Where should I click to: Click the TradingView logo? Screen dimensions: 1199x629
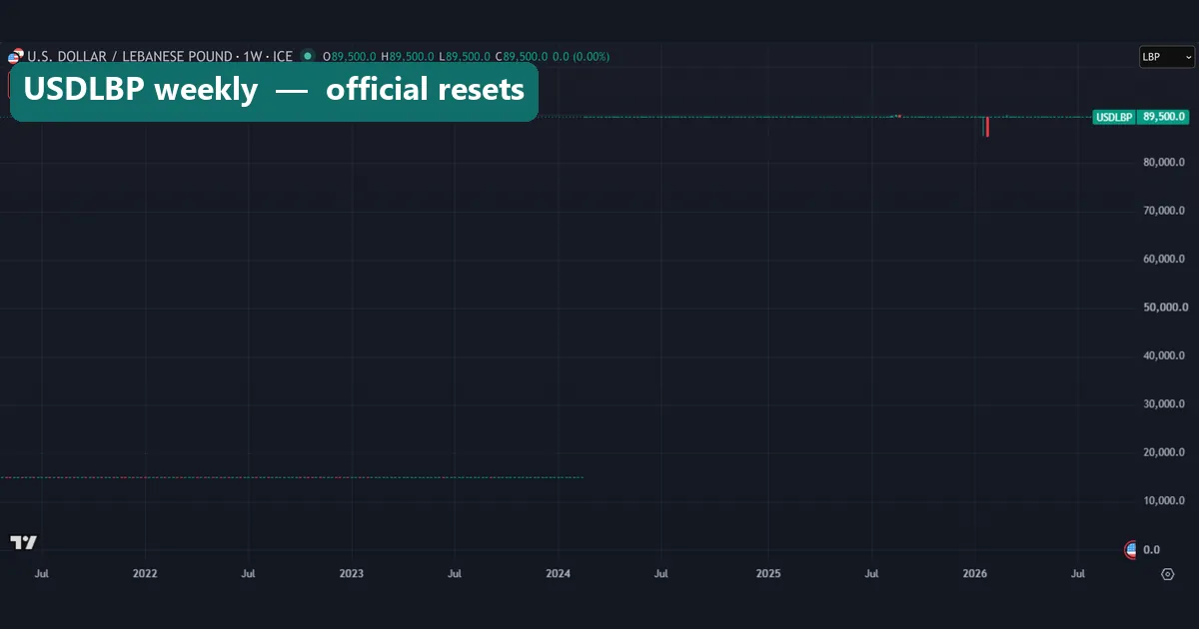pyautogui.click(x=24, y=542)
